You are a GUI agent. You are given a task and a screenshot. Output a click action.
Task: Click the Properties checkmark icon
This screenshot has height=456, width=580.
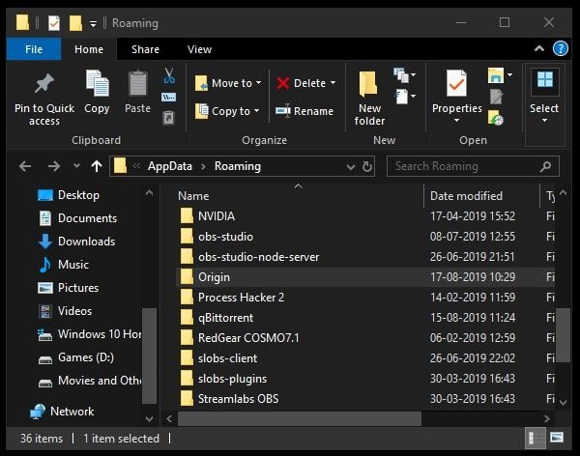tap(456, 83)
